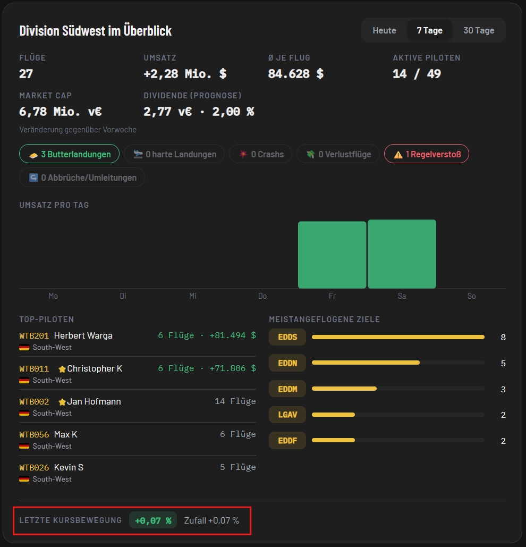Viewport: 526px width, 547px height.
Task: Click the EDDM airport badge
Action: click(x=287, y=389)
